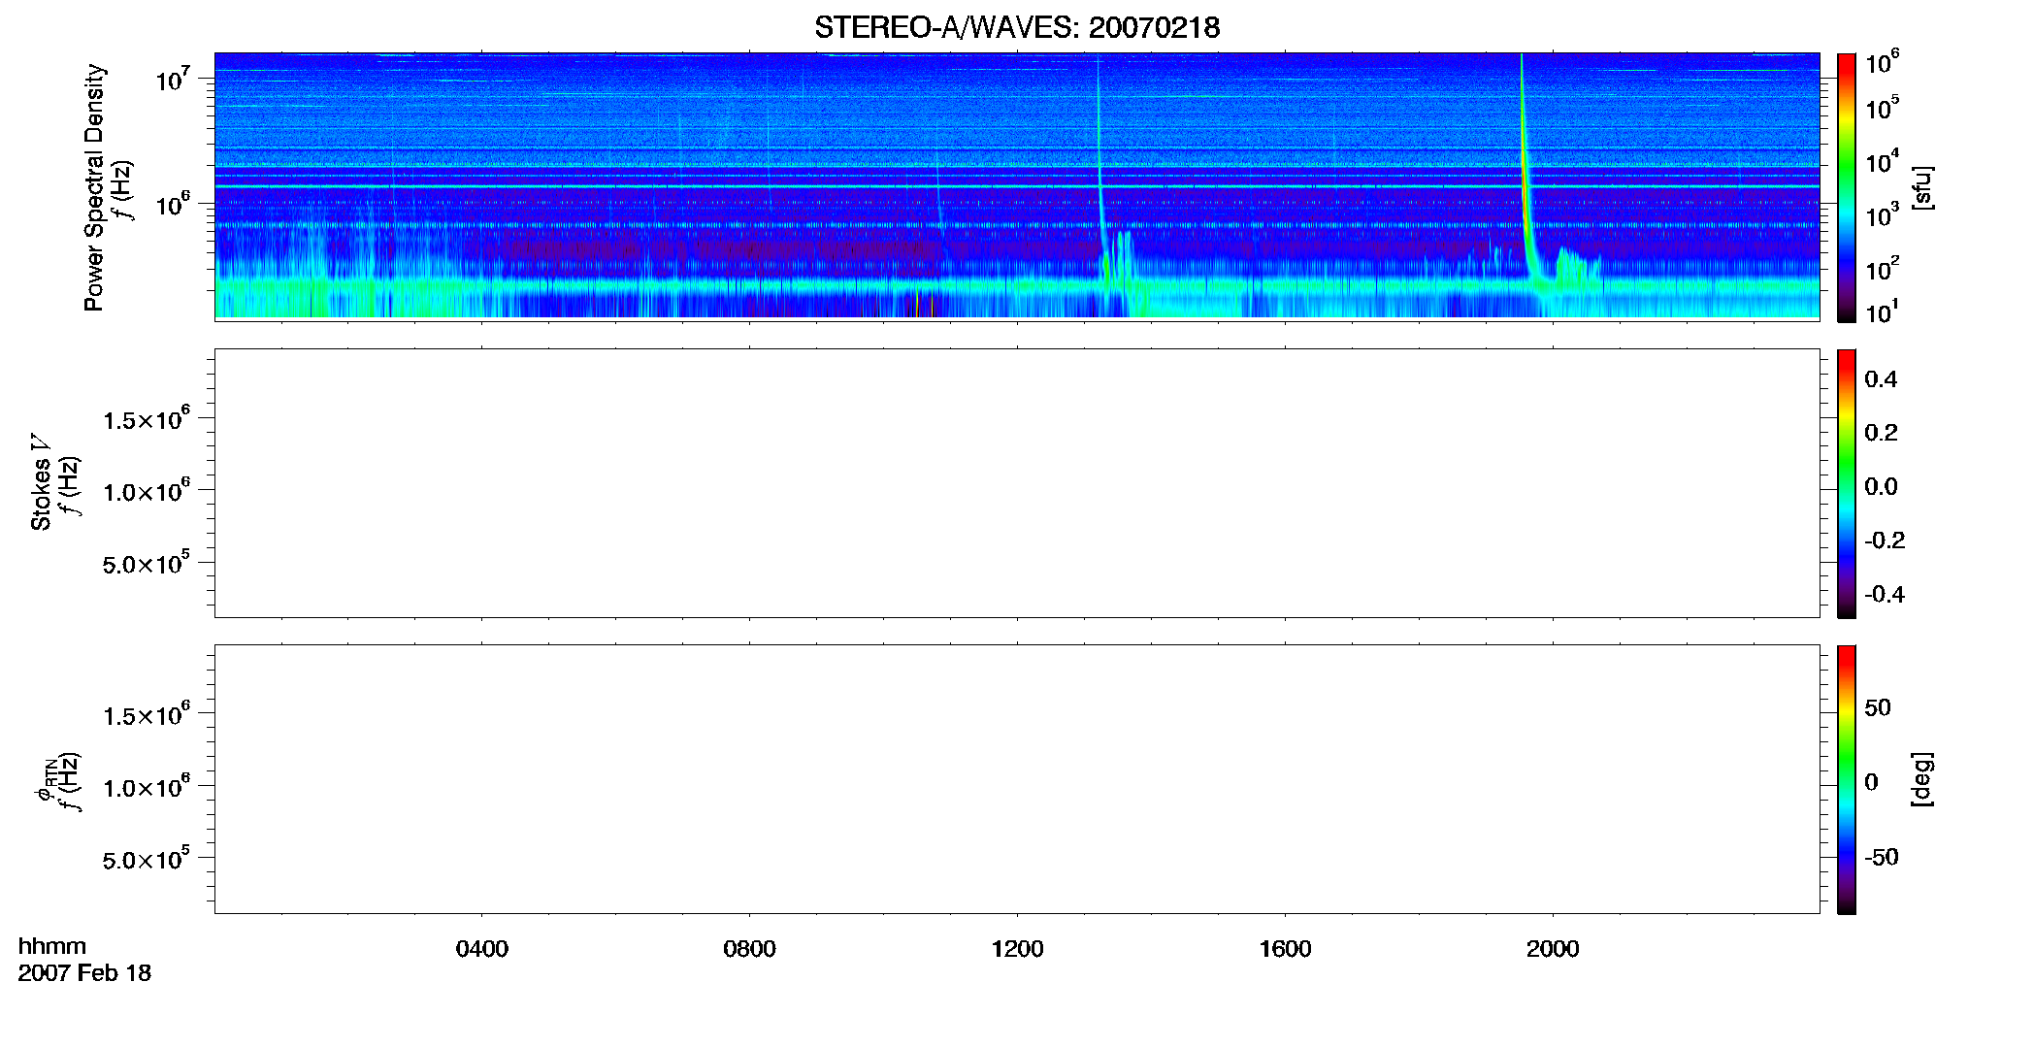Screen dimensions: 2034x1048
Task: Click 0.0 on the Stokes color scale
Action: [1881, 487]
